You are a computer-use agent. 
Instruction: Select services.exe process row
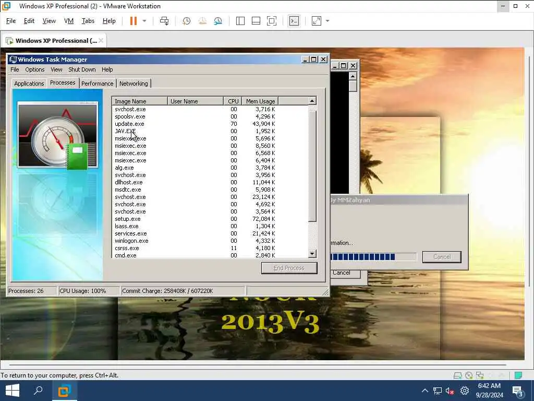coord(210,233)
